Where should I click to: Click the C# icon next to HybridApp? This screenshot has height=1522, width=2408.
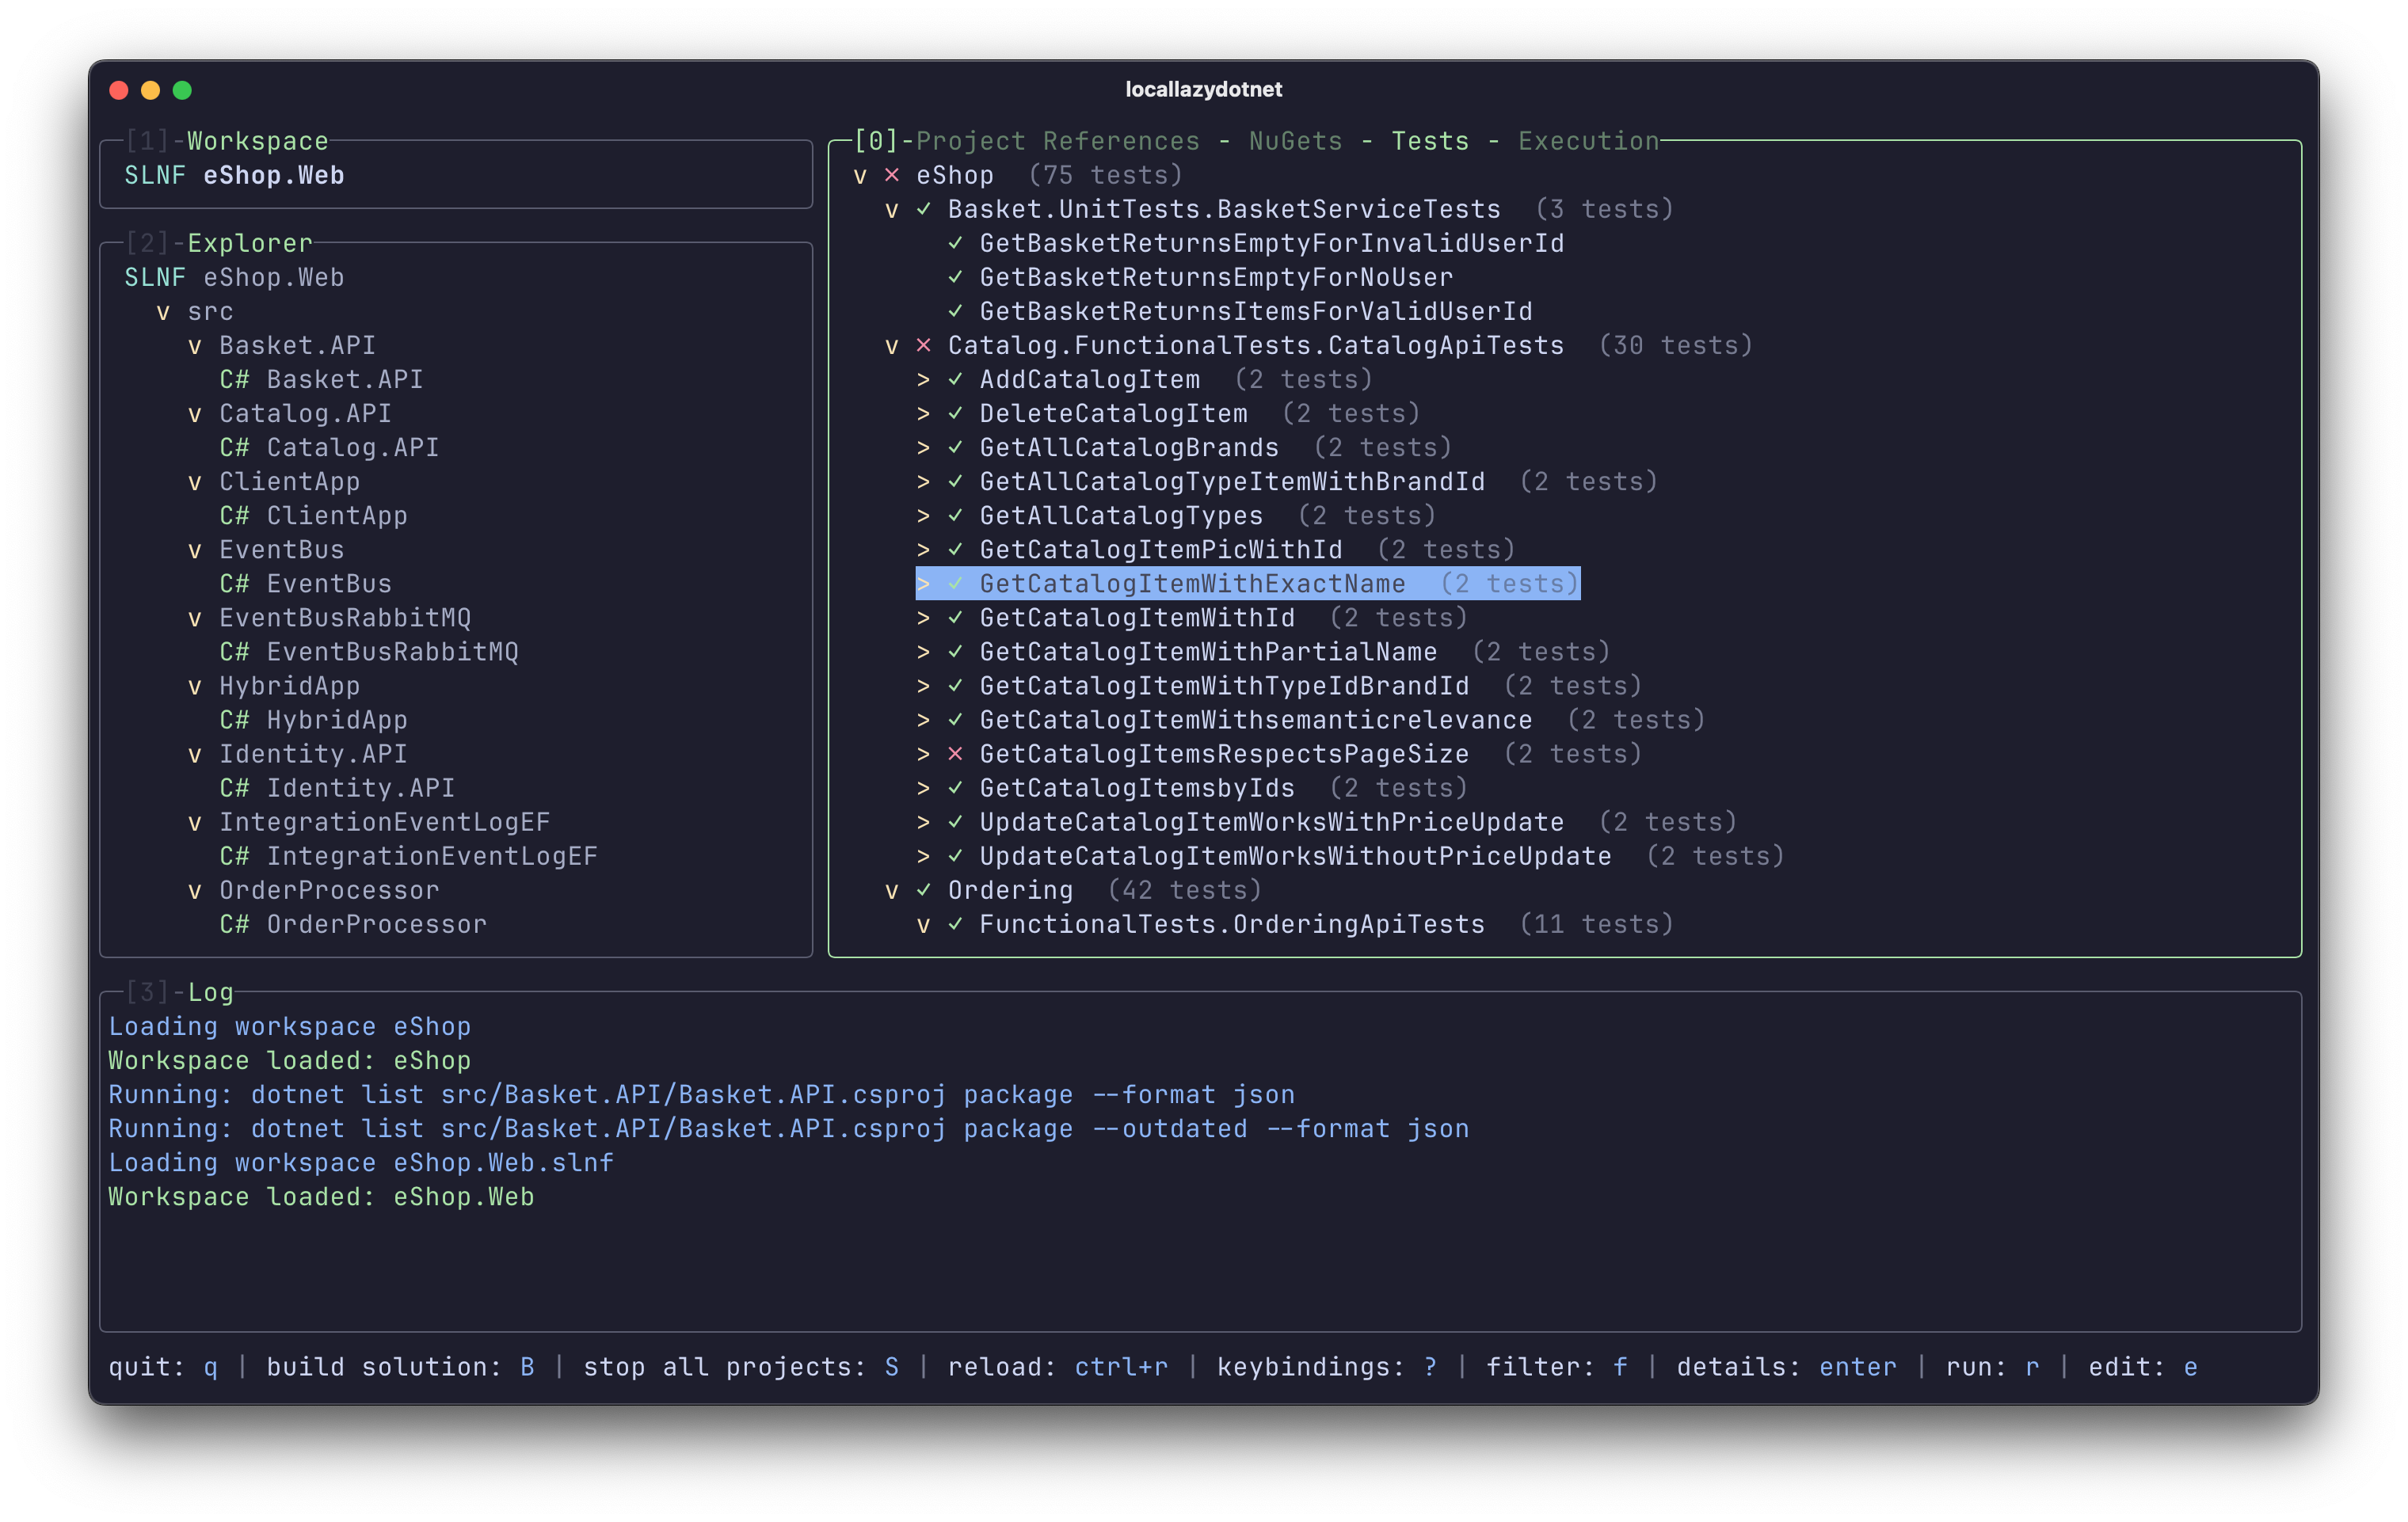pyautogui.click(x=235, y=719)
